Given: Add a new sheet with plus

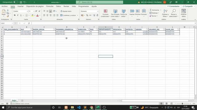Looking at the screenshot, I should [x=22, y=101].
